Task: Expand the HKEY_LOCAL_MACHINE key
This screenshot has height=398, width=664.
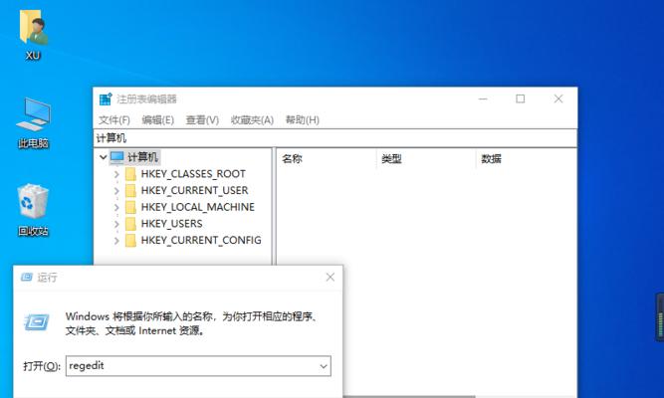Action: tap(116, 207)
